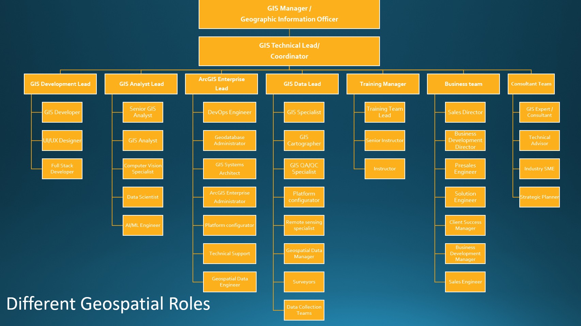Click the GIS Expert / Consultant box
Screen dimensions: 581x326
click(539, 112)
